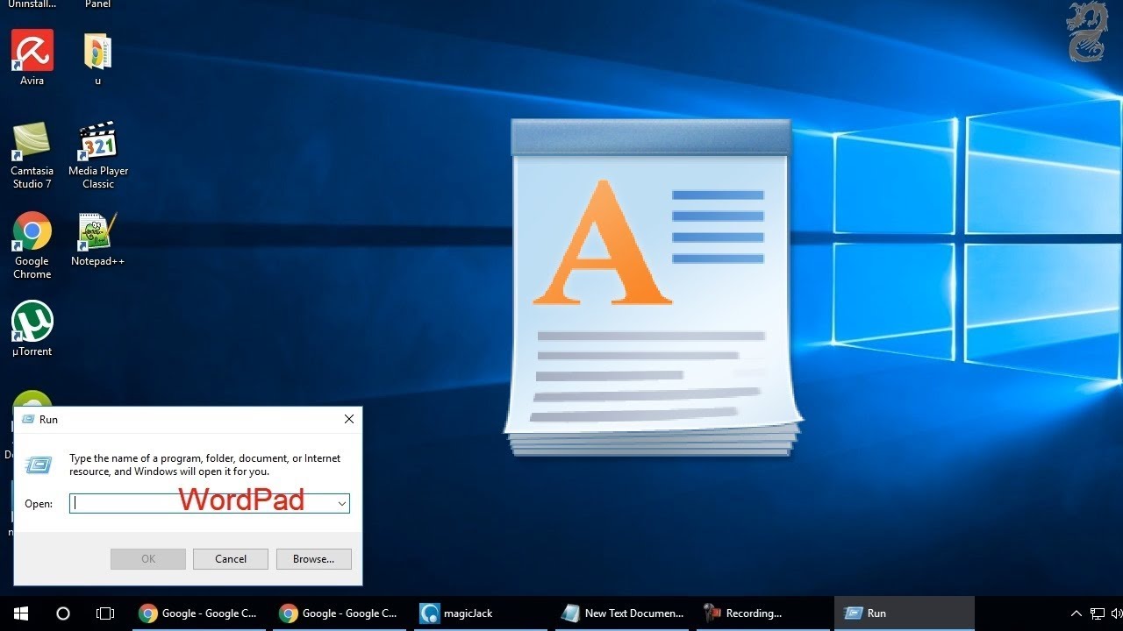Click the volume icon in system tray
The image size is (1123, 631).
tap(1118, 613)
